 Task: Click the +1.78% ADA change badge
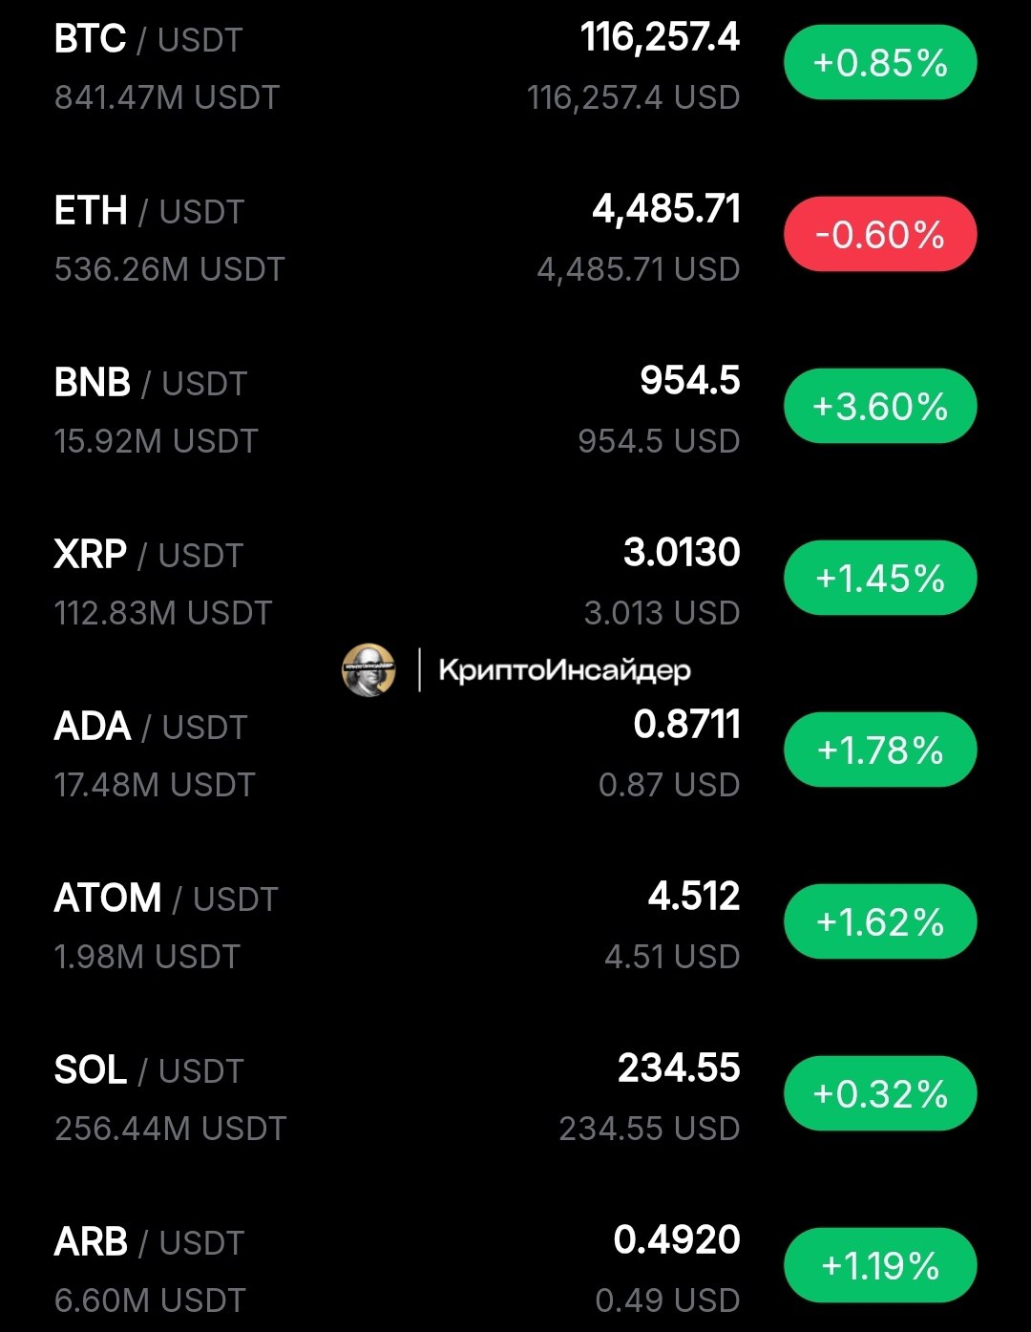point(880,750)
